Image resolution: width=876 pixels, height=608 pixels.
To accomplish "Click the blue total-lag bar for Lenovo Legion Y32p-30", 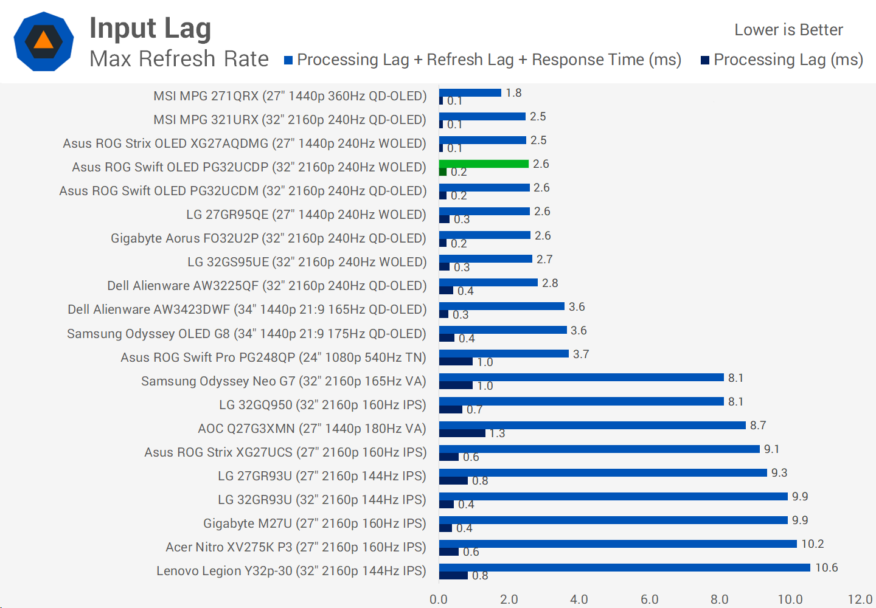I will click(625, 567).
